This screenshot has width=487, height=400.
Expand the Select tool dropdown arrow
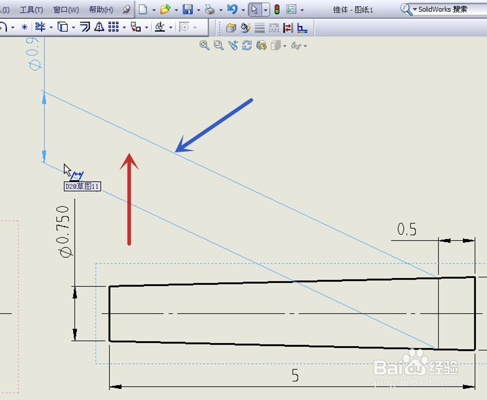(x=266, y=10)
